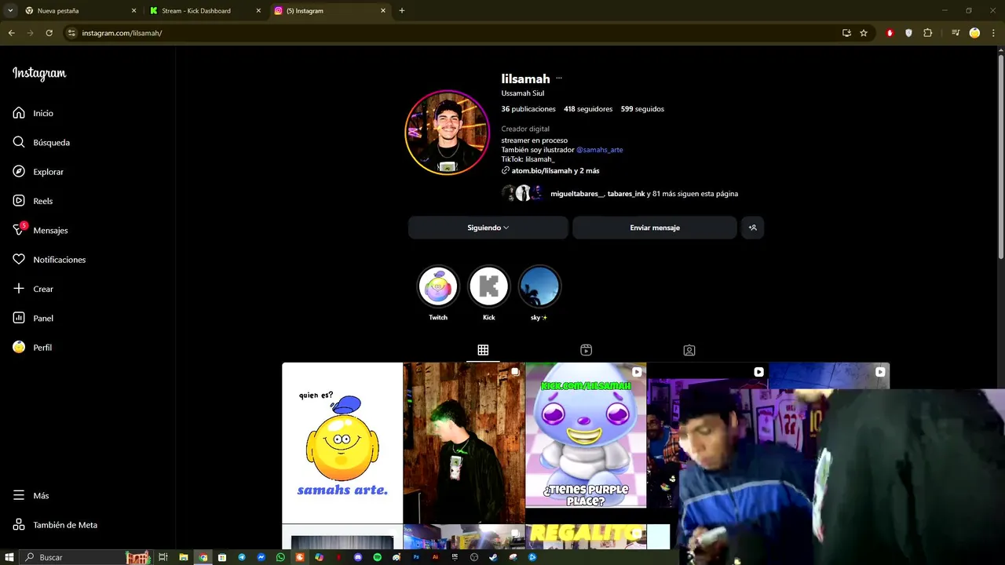Viewport: 1005px width, 565px height.
Task: Click the taskbar Buscar search box
Action: tap(85, 557)
